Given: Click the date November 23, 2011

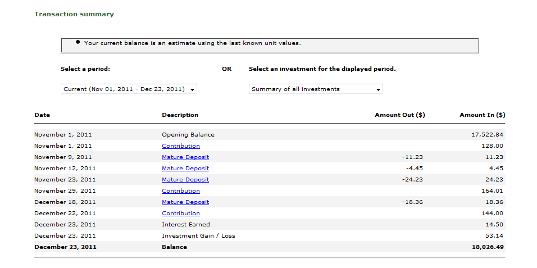Looking at the screenshot, I should [65, 180].
